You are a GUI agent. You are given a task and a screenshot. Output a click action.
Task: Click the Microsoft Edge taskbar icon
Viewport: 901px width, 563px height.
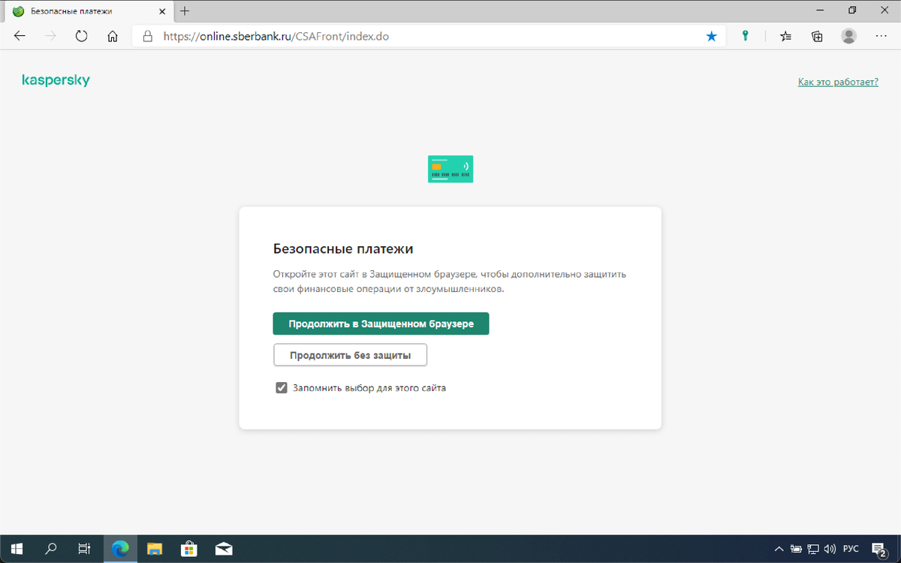(x=120, y=549)
